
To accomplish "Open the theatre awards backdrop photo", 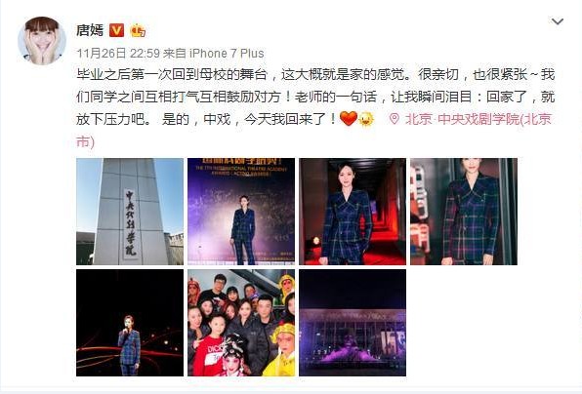I will (241, 212).
